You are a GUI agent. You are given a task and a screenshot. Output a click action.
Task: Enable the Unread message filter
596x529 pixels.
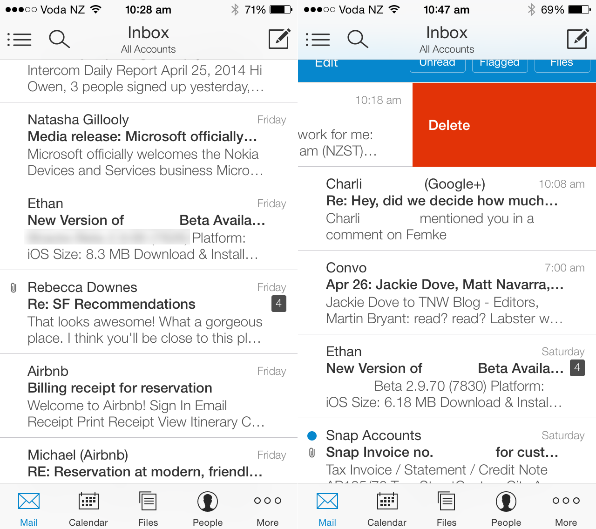(437, 62)
